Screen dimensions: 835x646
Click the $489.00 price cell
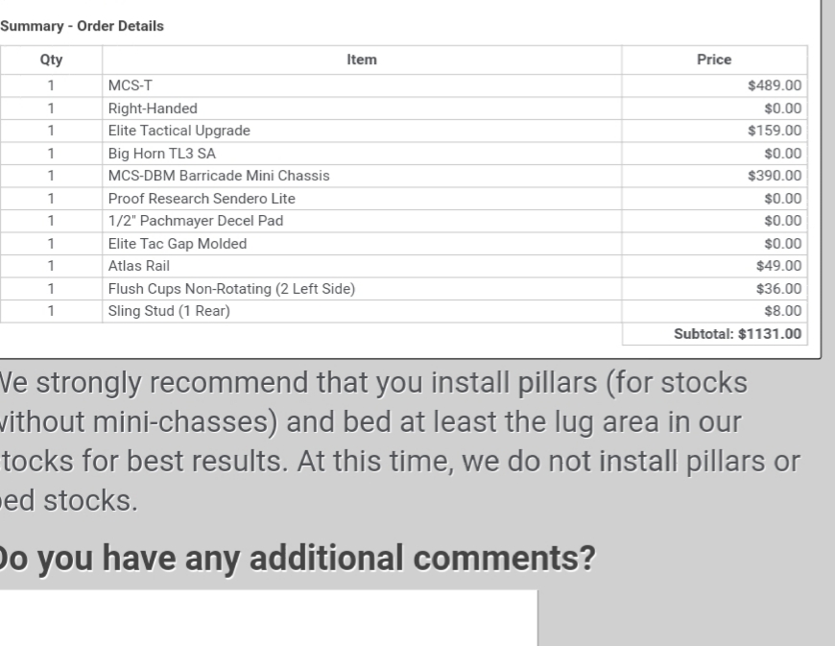pos(715,85)
